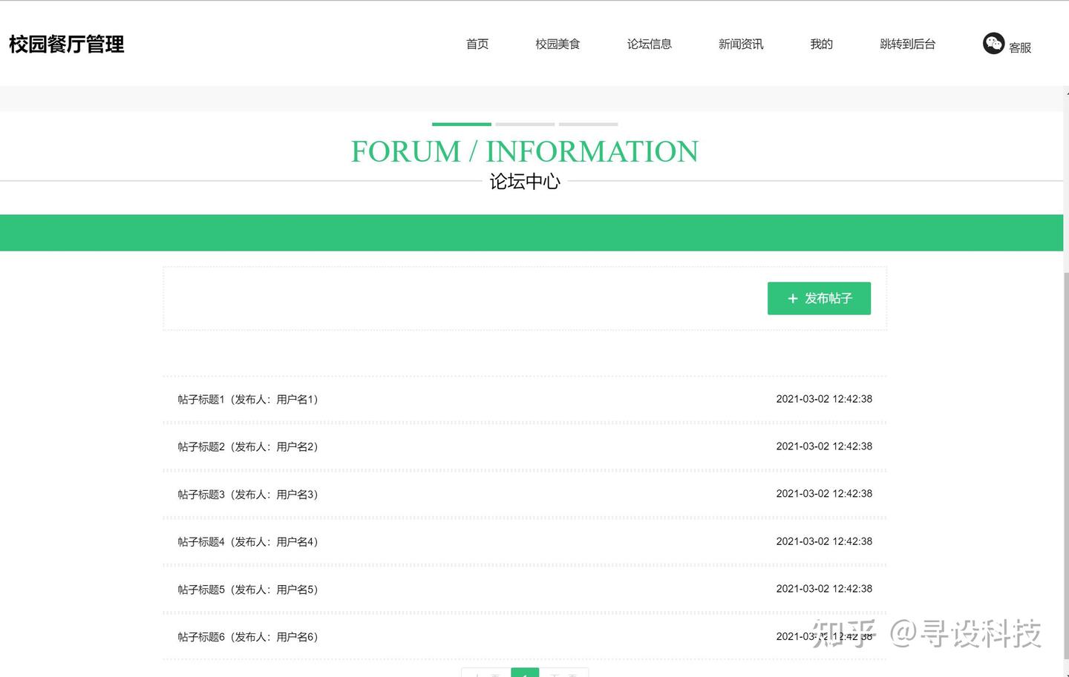Select the highlighted current page in pagination
Image resolution: width=1069 pixels, height=677 pixels.
pyautogui.click(x=525, y=673)
